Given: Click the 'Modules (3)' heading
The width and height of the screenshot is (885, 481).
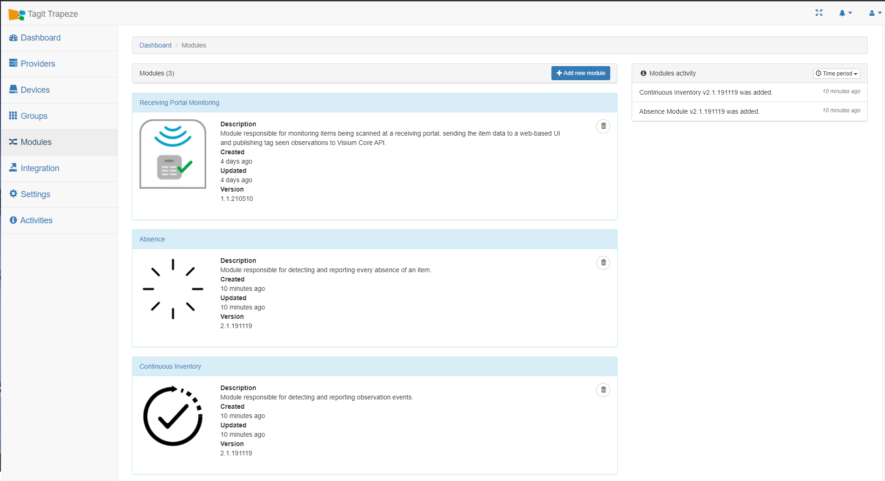Looking at the screenshot, I should coord(157,73).
